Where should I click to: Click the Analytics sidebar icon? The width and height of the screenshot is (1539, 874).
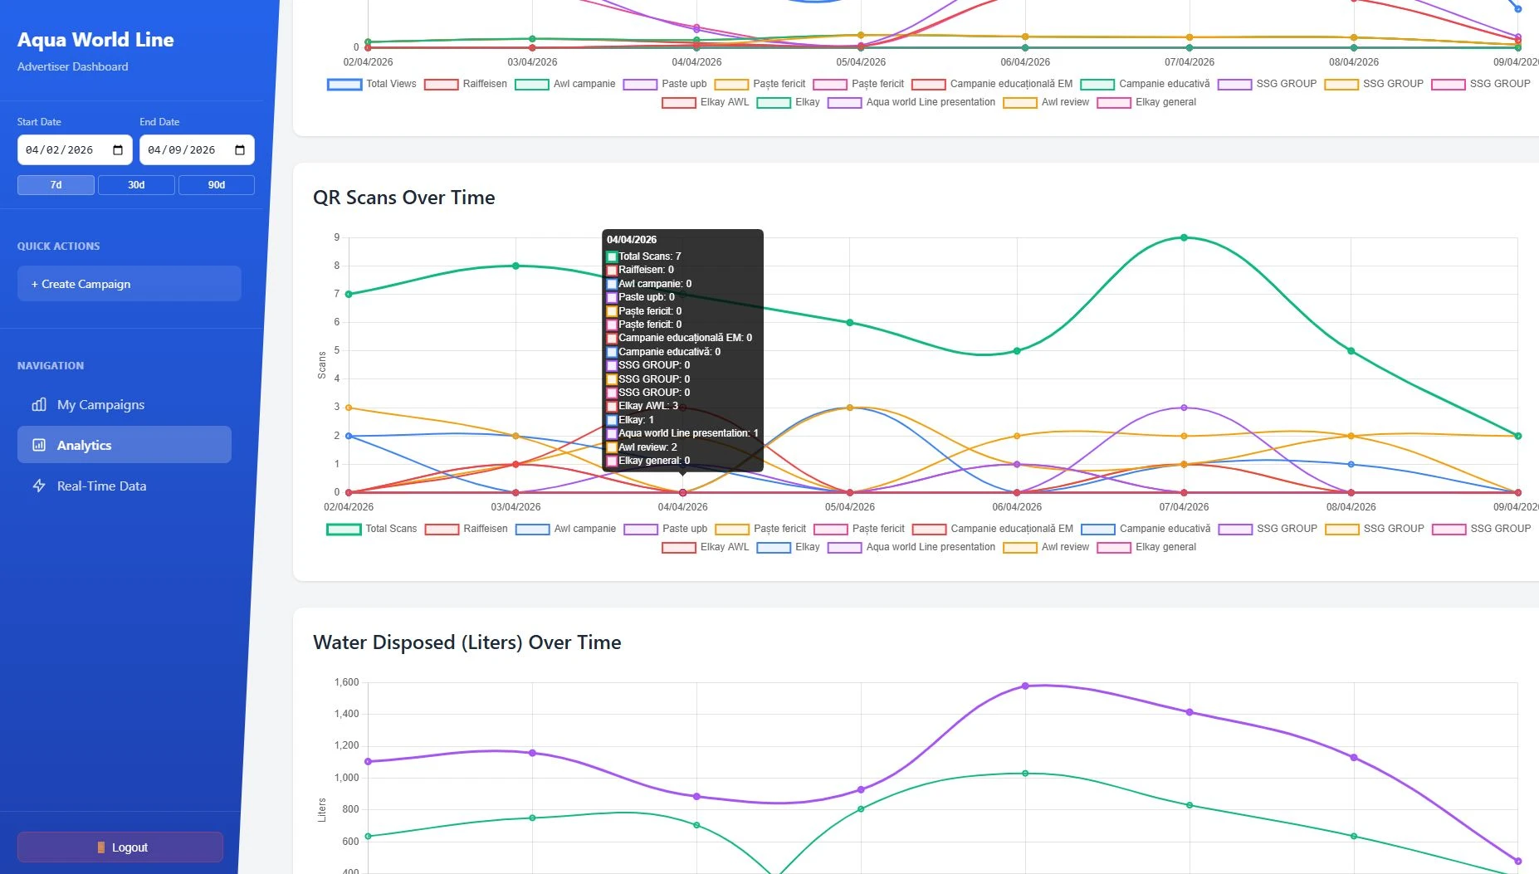[x=39, y=445]
